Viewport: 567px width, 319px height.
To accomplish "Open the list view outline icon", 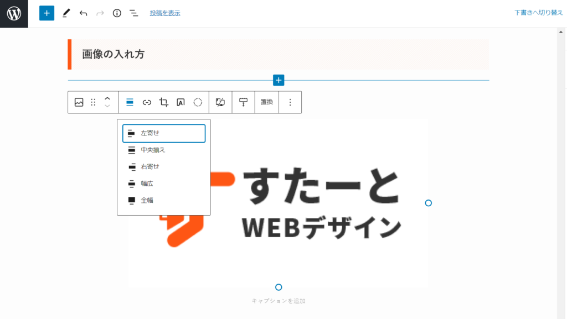I will tap(134, 13).
